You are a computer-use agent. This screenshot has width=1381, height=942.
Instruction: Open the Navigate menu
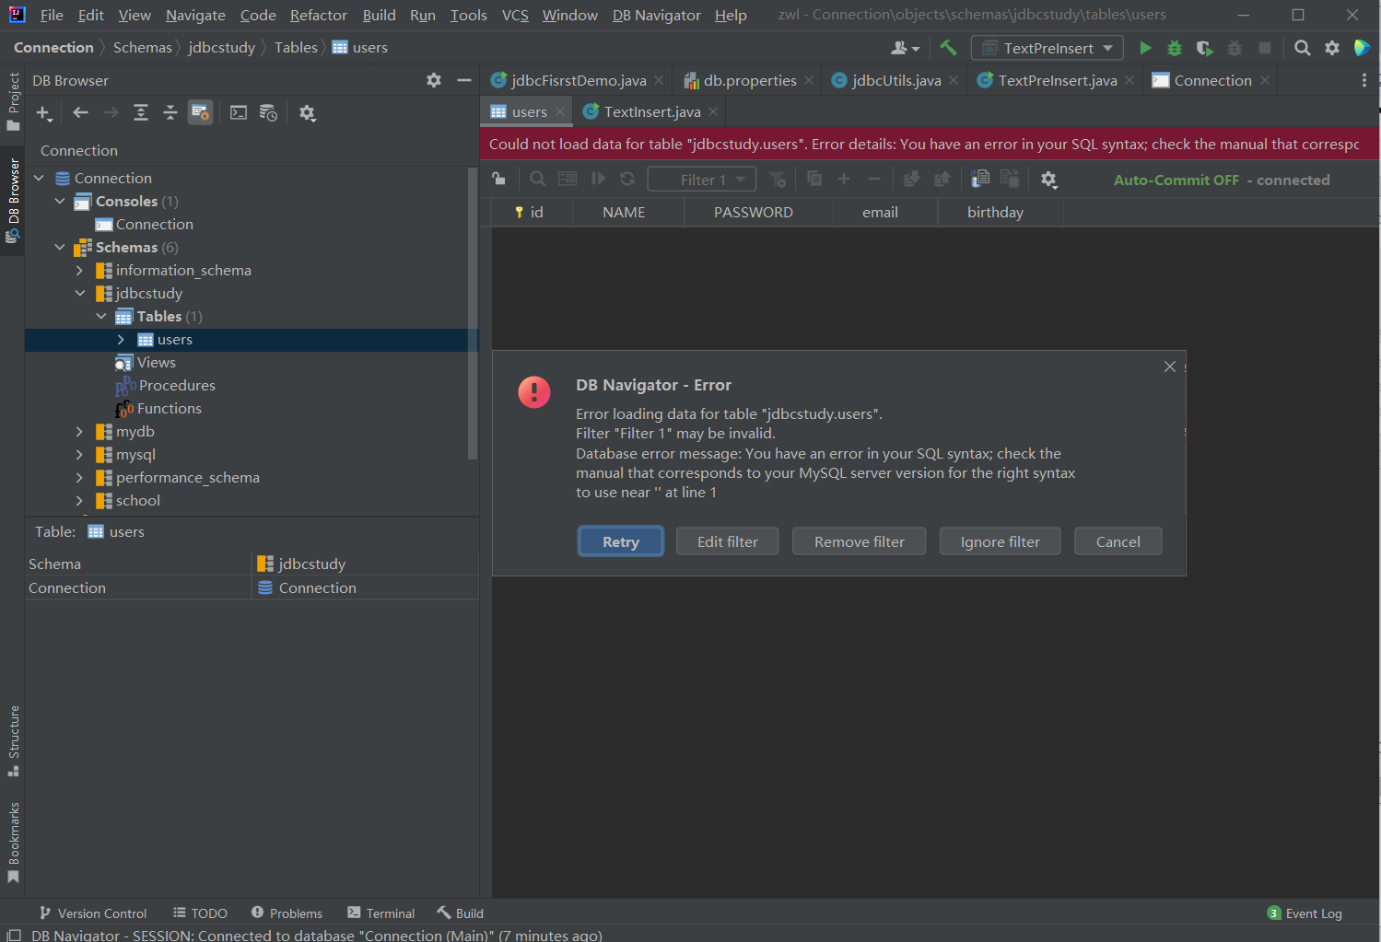[x=195, y=16]
